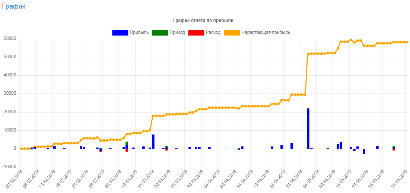Select the last orange data point at 31.05.2019
The image size is (410, 193).
click(x=407, y=42)
